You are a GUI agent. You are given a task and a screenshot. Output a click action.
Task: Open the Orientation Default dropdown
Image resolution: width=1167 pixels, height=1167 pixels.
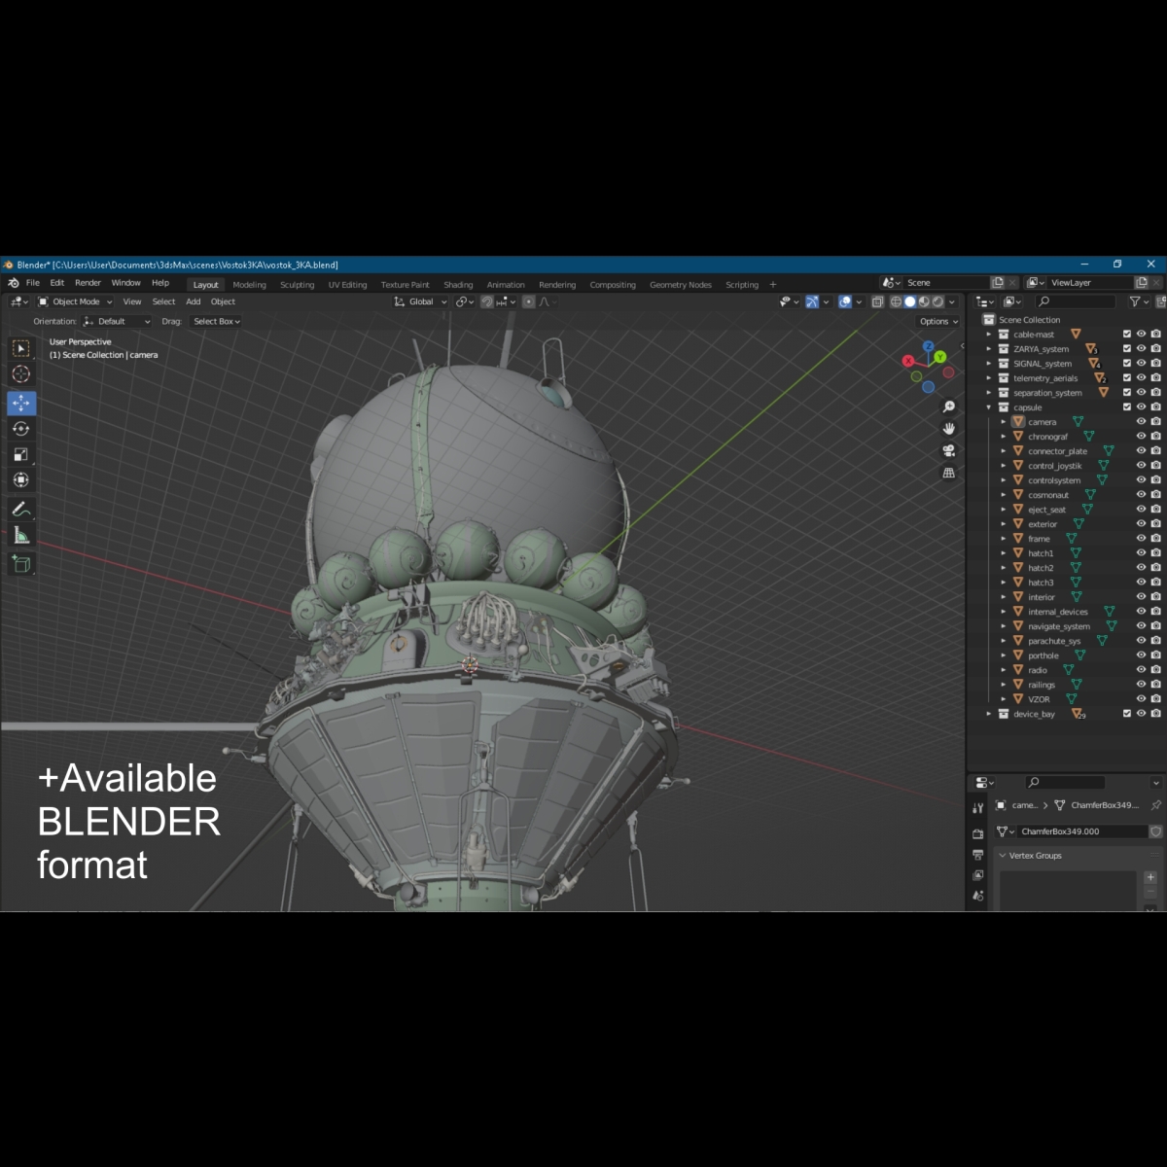point(117,322)
